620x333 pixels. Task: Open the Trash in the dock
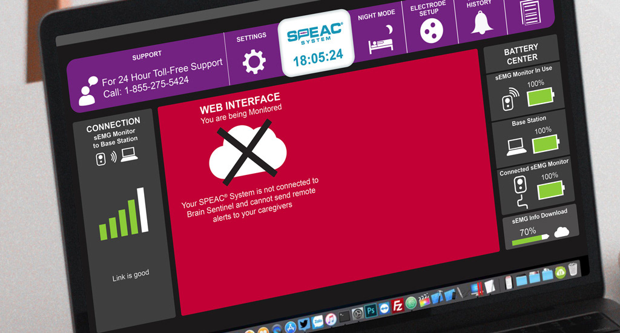(573, 269)
